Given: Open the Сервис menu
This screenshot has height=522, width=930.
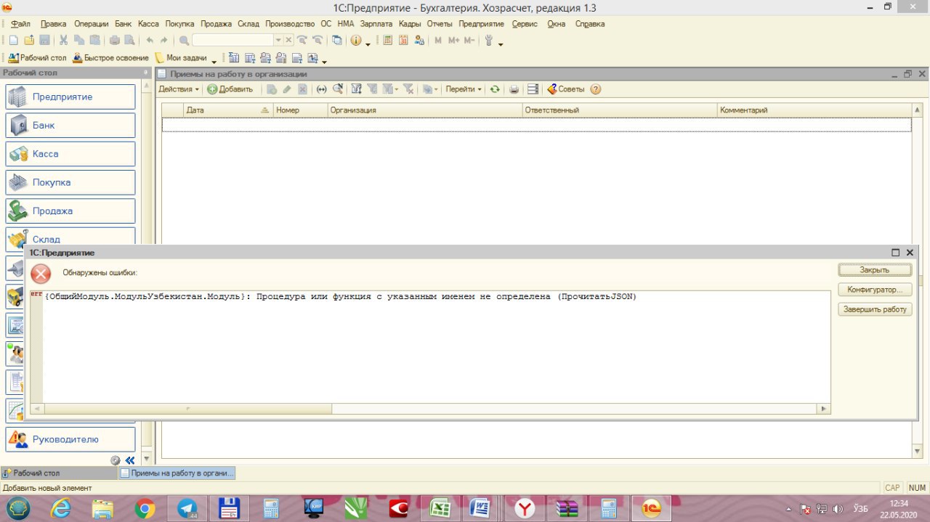Looking at the screenshot, I should click(x=525, y=24).
